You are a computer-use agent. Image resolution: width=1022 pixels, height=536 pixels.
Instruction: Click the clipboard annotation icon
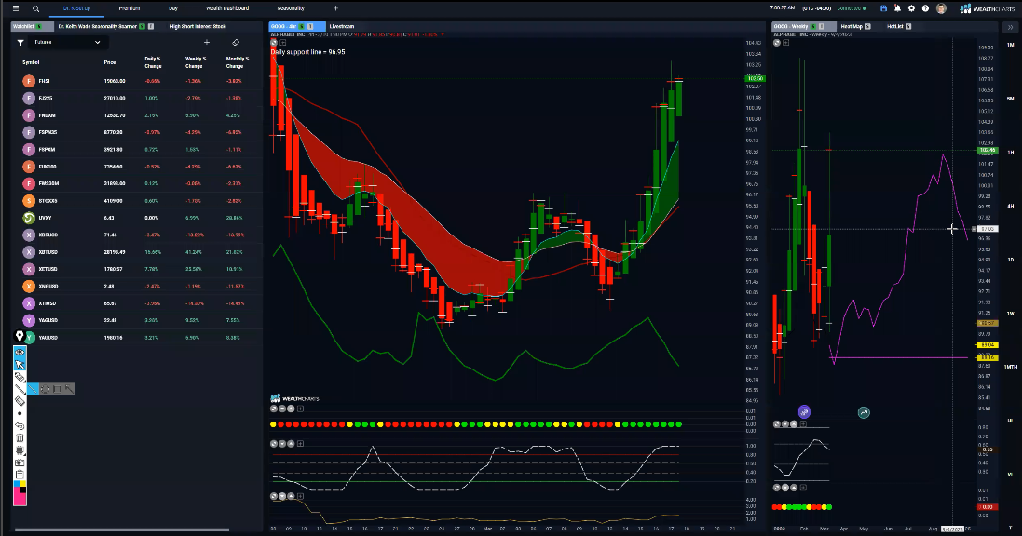point(20,475)
